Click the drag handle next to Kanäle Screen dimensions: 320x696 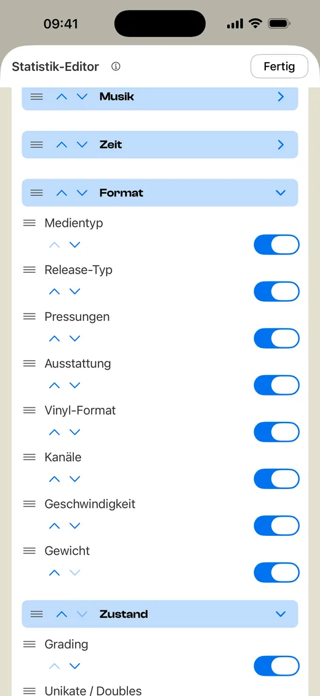[x=30, y=457]
